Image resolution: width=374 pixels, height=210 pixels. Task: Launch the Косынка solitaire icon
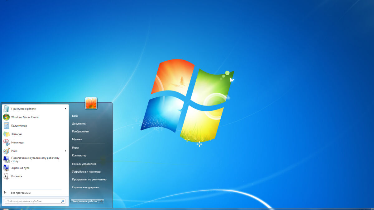6,176
